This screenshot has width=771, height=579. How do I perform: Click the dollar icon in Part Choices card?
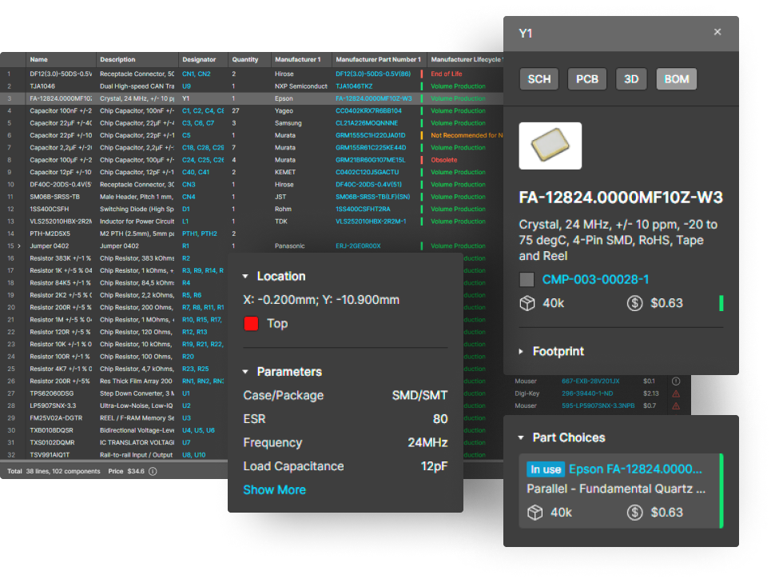tap(635, 513)
